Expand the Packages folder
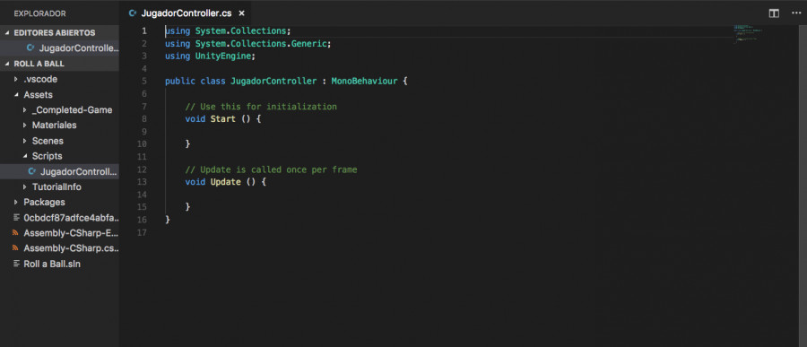807x347 pixels. 16,203
